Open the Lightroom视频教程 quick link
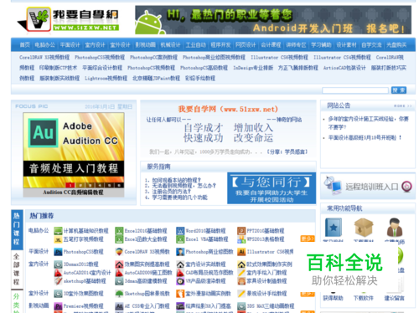Viewport: 419px width, 313px height. pyautogui.click(x=106, y=78)
